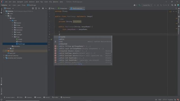180x101 pixels.
Task: Open the Version Control tool window
Action: pos(9,97)
